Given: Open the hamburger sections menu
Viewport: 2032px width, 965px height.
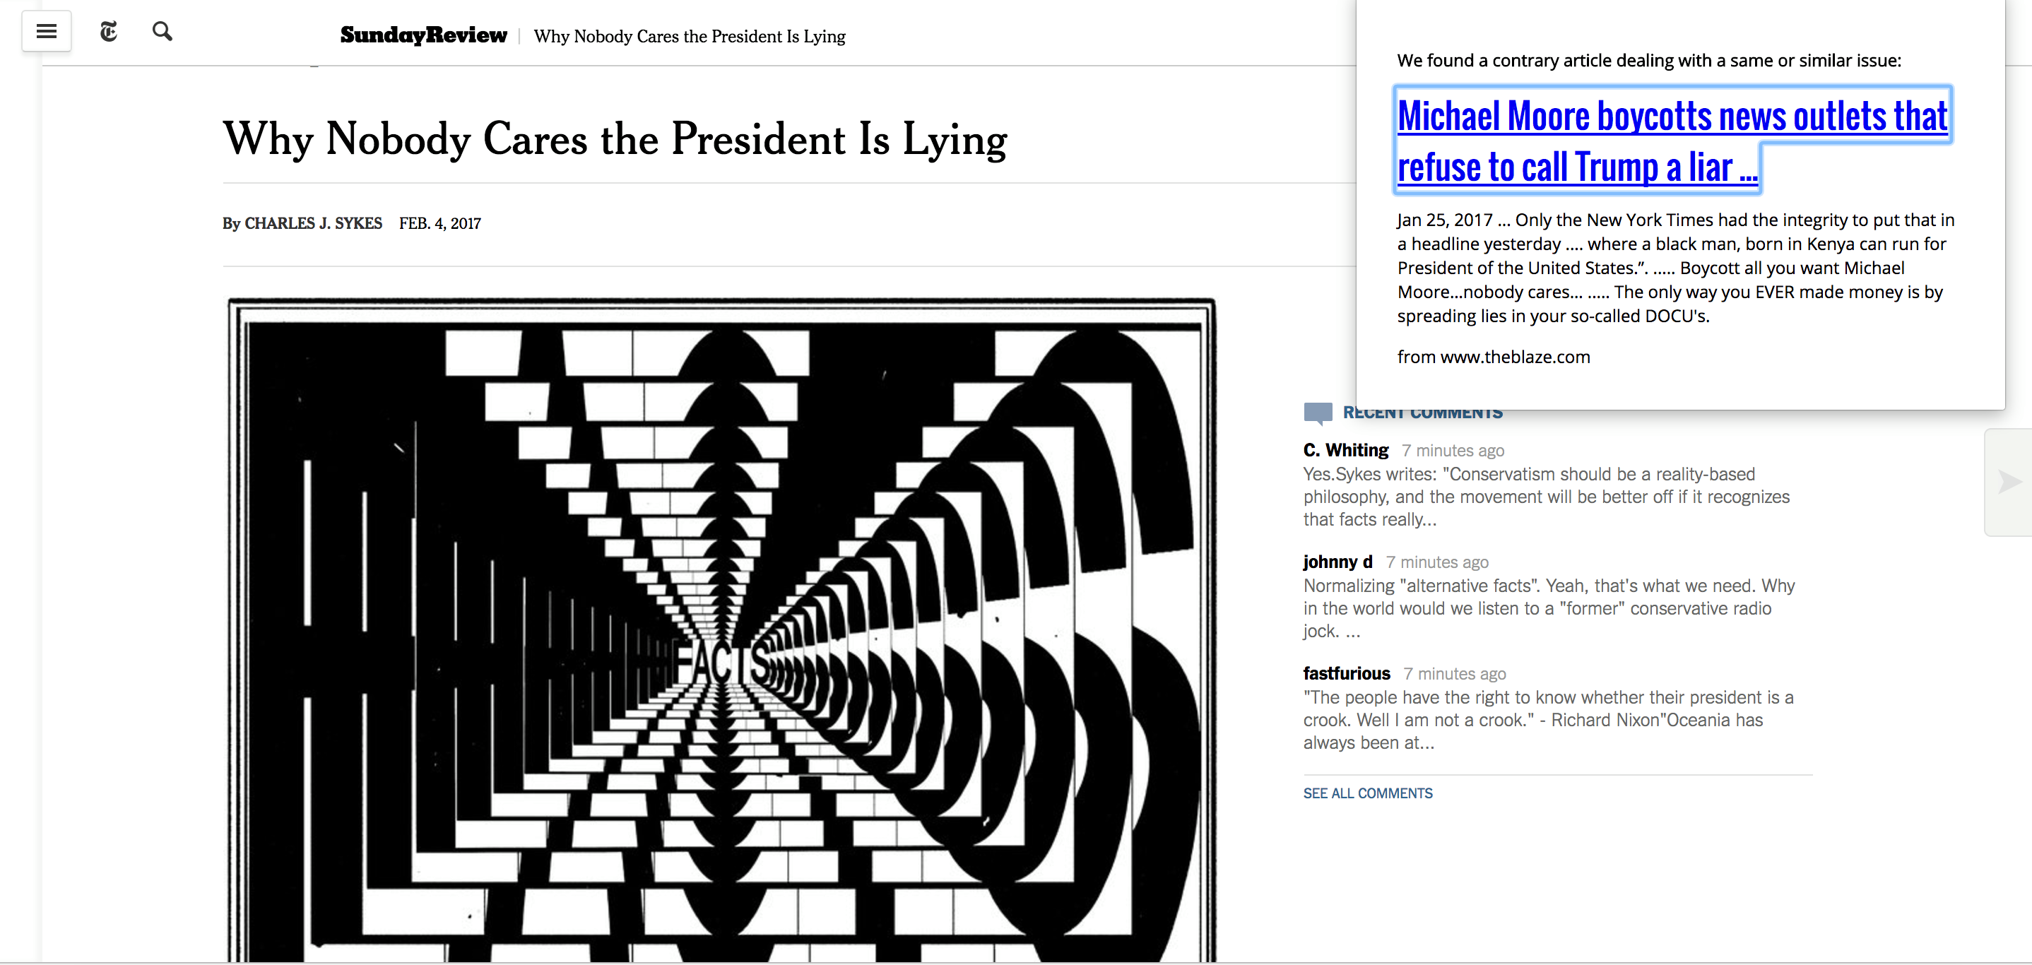Looking at the screenshot, I should point(47,32).
